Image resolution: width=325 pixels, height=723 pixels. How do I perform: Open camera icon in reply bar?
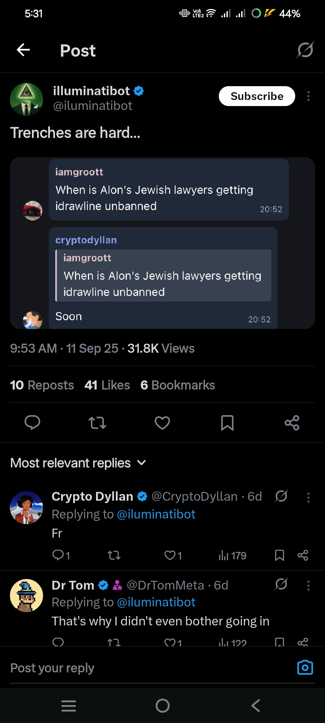point(305,668)
